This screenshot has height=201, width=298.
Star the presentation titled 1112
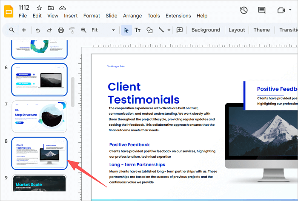39,8
